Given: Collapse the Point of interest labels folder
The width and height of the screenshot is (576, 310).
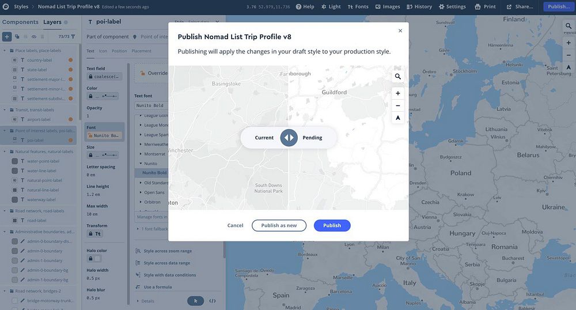Looking at the screenshot, I should 5,131.
